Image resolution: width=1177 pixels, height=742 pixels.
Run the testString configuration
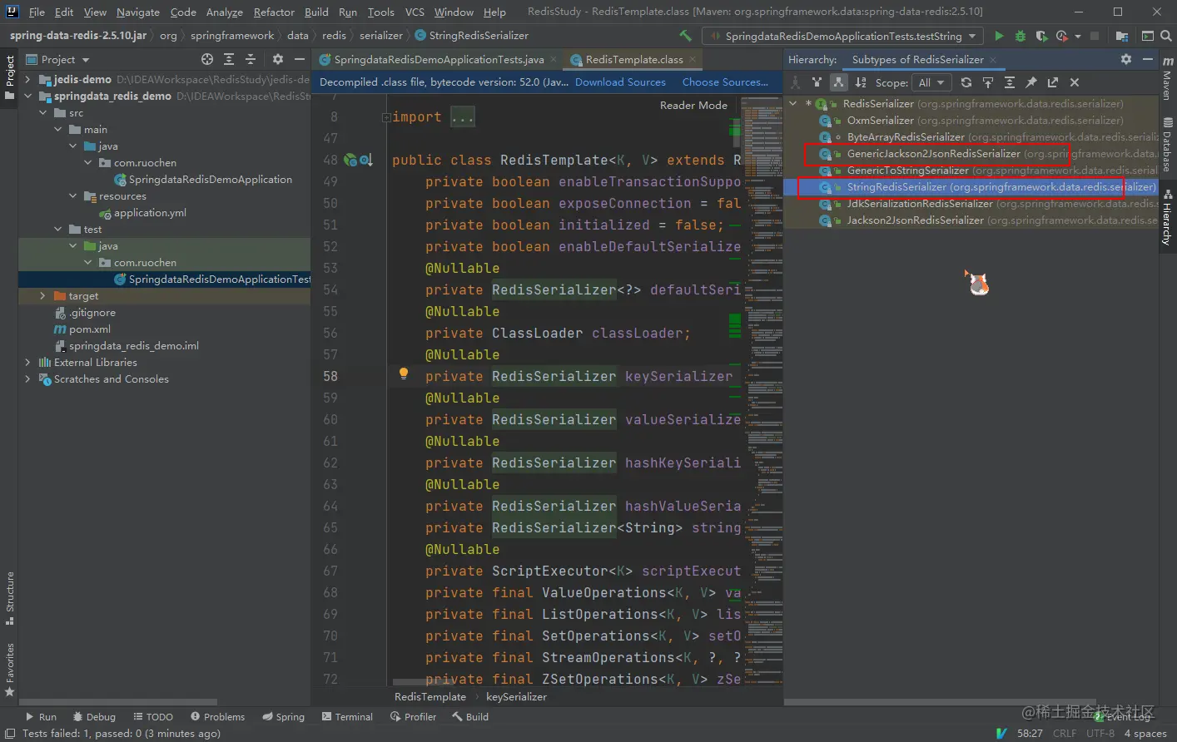999,36
